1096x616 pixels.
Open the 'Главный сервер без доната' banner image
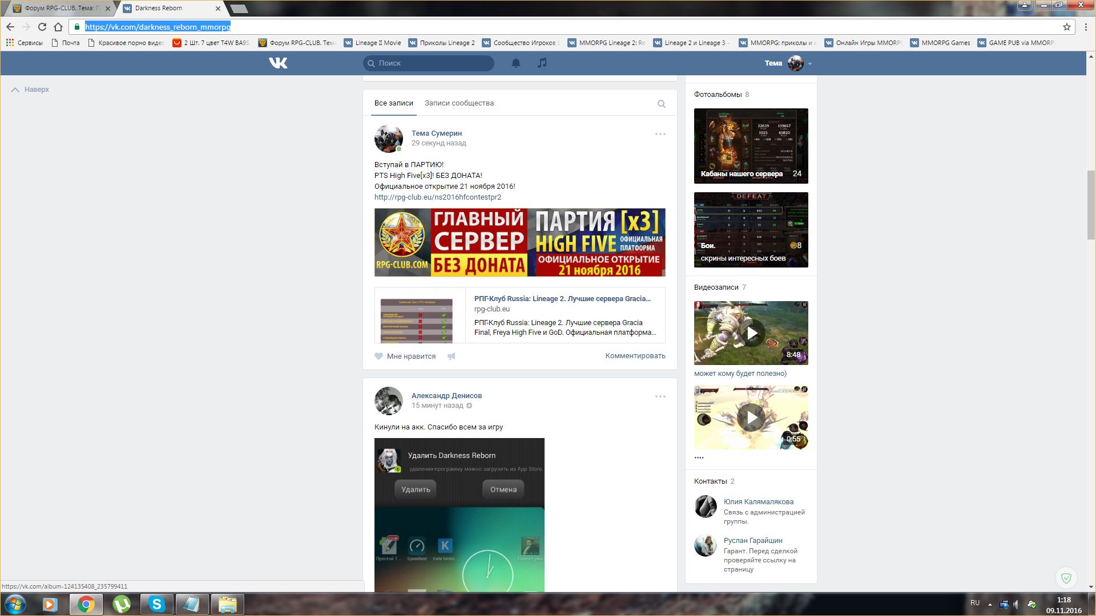point(520,242)
